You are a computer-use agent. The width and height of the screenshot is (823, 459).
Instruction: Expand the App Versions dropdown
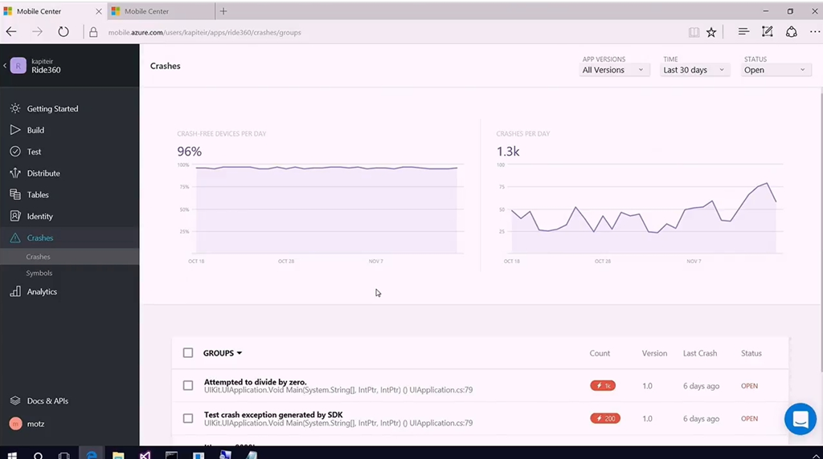coord(614,70)
